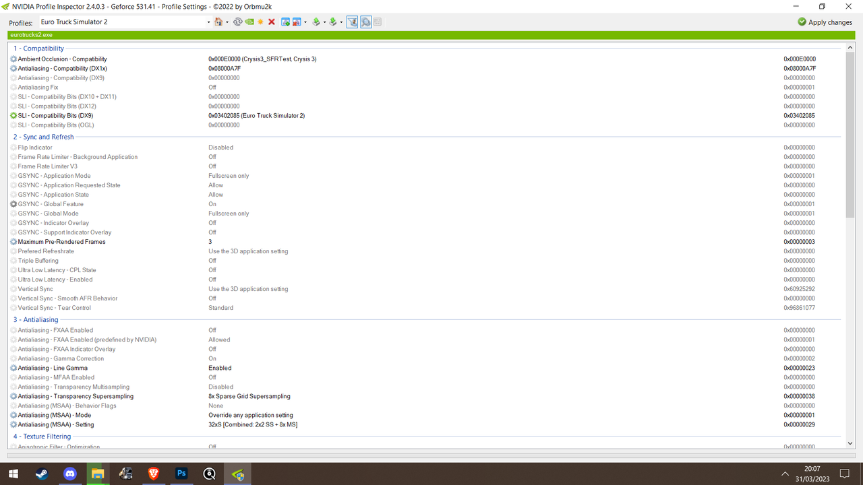Click value 0x000E0000 (Crysis3_SFRTest, Crysis 3)
This screenshot has width=863, height=485.
(262, 59)
